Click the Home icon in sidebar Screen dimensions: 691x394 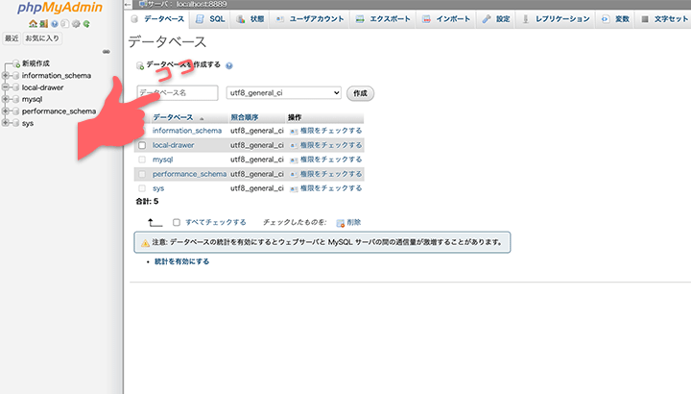click(33, 23)
